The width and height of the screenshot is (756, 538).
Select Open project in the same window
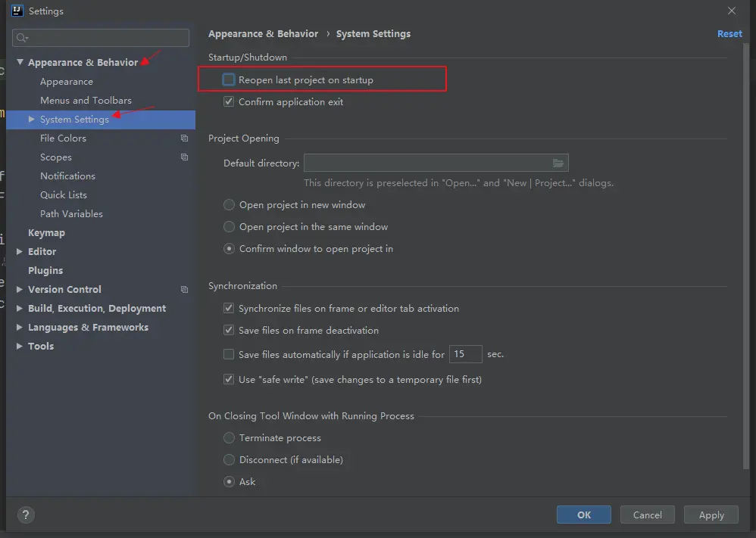pyautogui.click(x=229, y=227)
